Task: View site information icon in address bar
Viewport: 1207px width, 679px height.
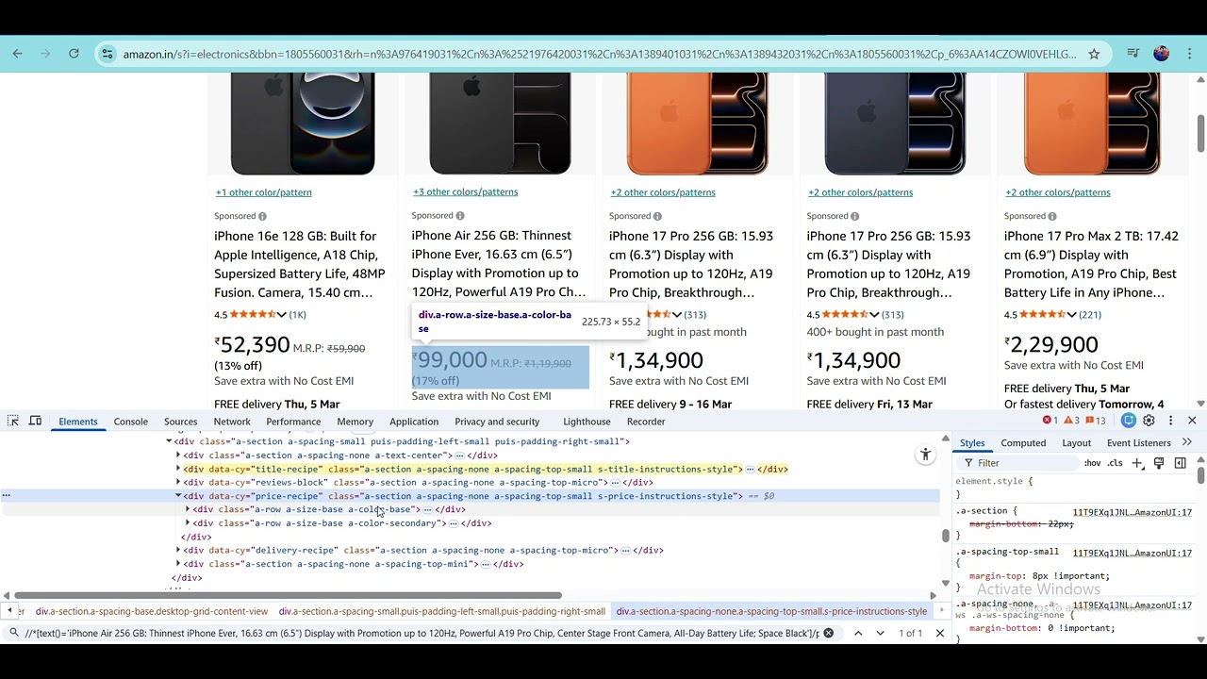Action: [x=107, y=54]
